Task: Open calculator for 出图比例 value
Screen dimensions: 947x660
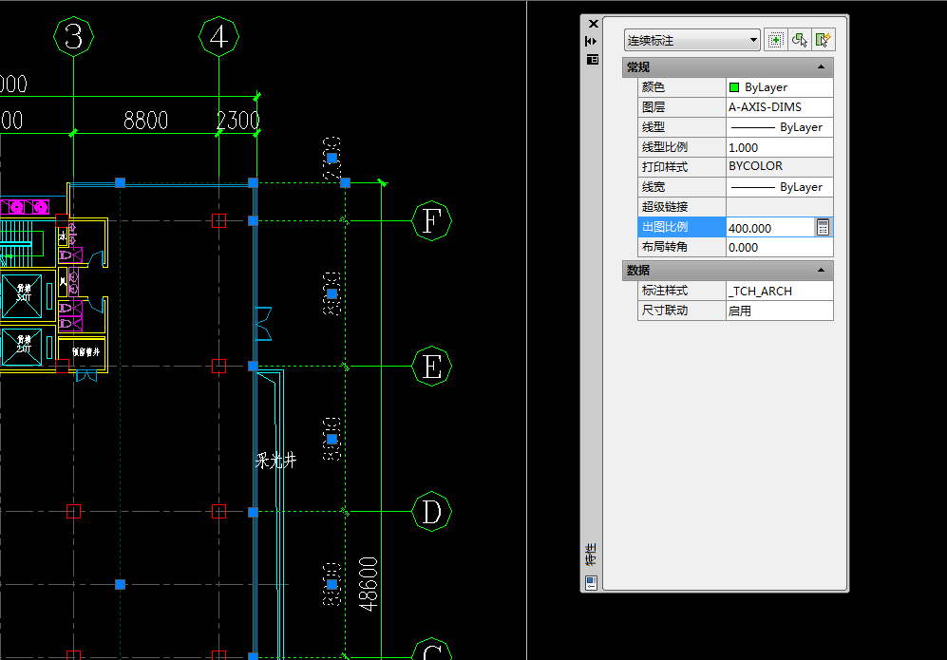Action: (x=824, y=228)
